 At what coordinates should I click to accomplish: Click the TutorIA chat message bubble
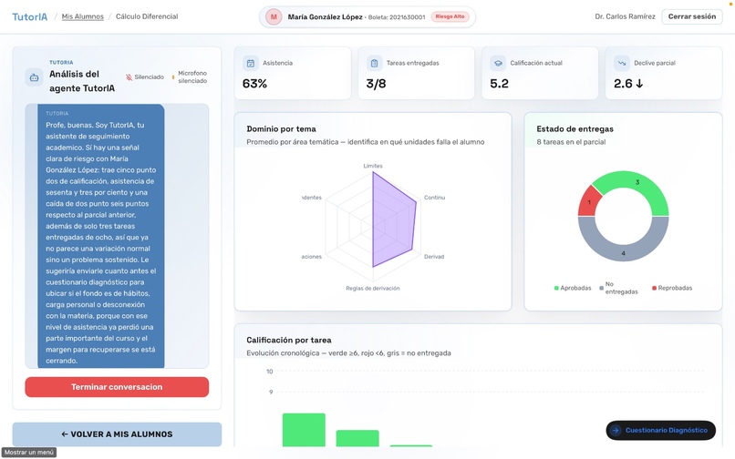point(101,236)
